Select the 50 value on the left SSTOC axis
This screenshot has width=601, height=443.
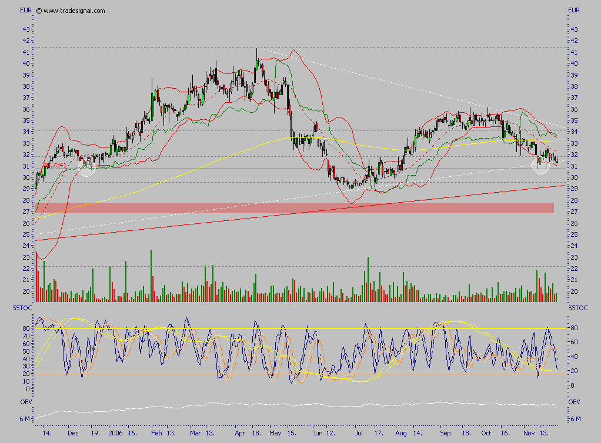[x=26, y=351]
